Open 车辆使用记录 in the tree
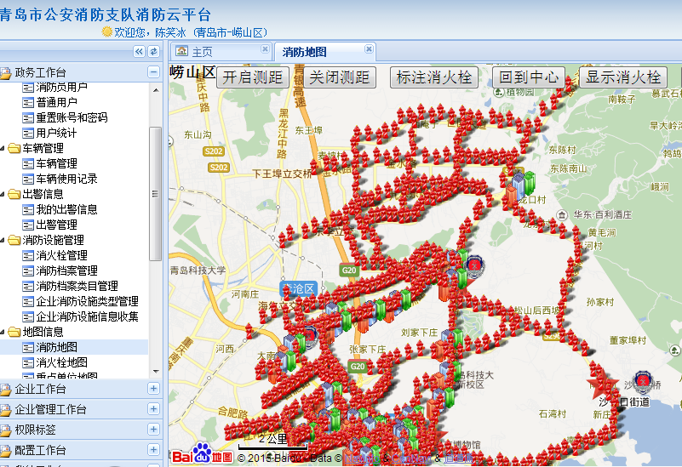Viewport: 682px width, 467px height. click(x=66, y=179)
